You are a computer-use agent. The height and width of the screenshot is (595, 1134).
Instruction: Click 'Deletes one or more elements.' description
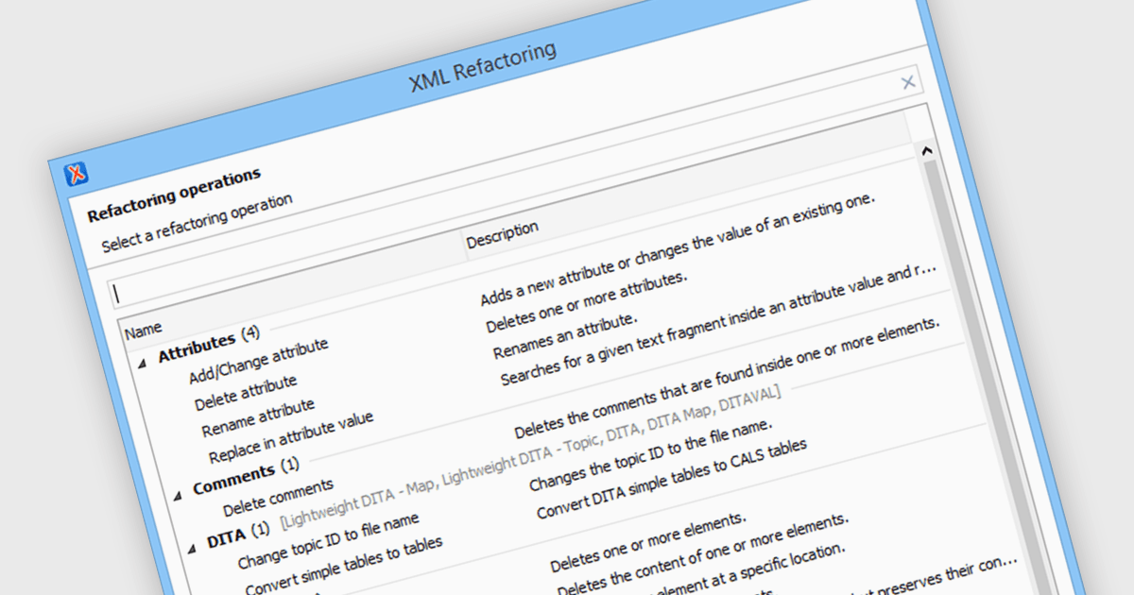649,544
